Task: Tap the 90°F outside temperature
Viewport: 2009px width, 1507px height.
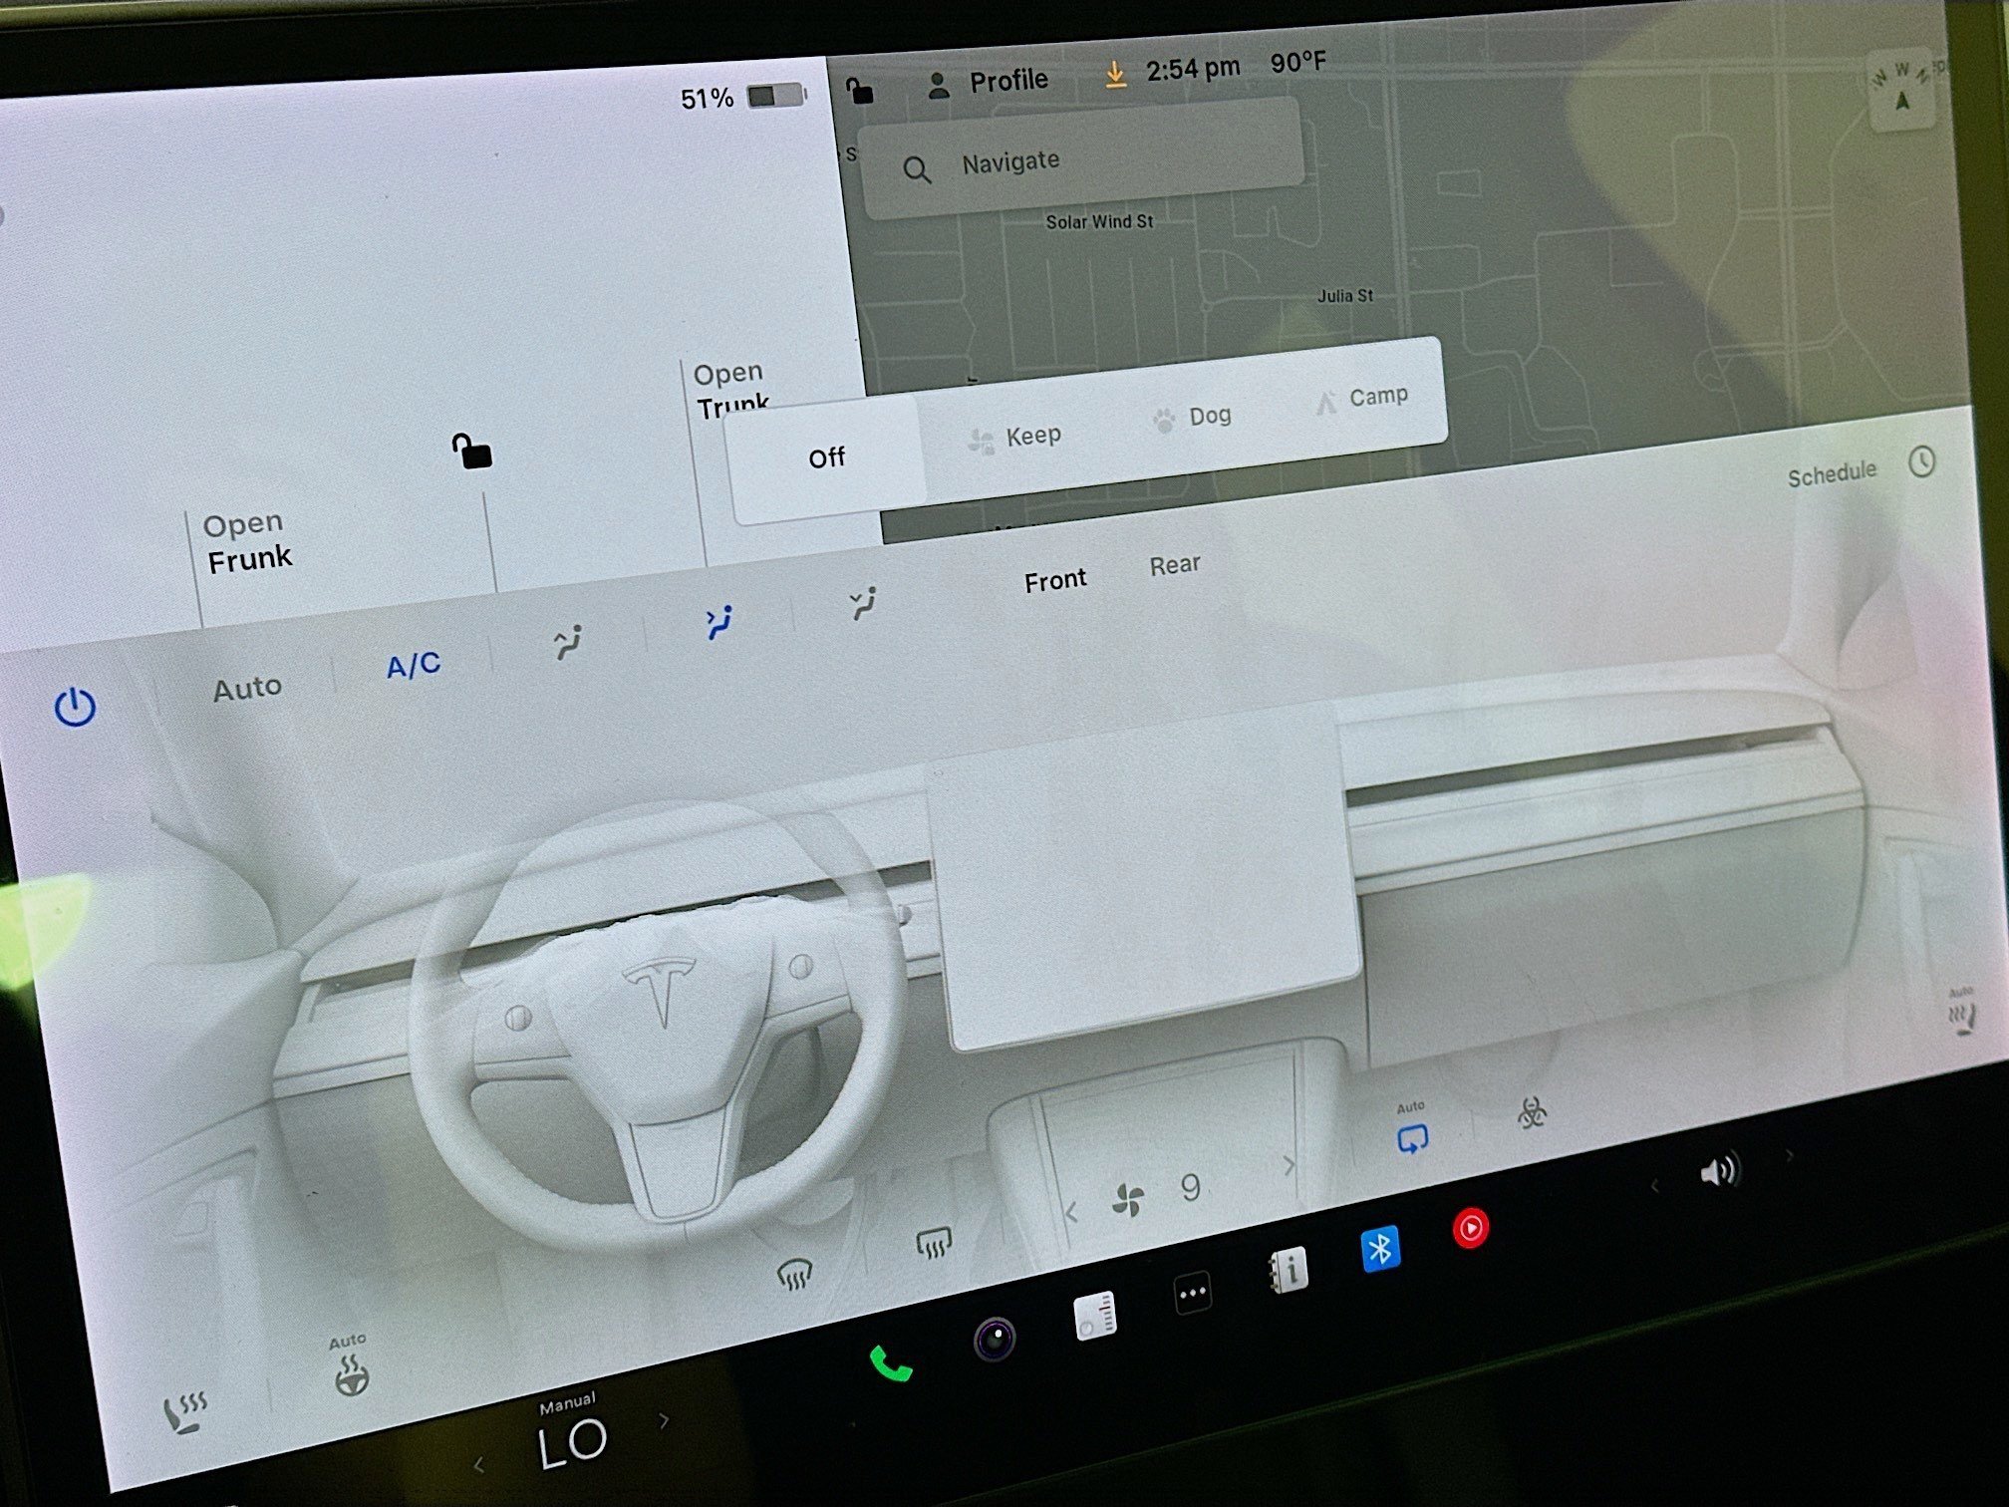Action: 1297,62
